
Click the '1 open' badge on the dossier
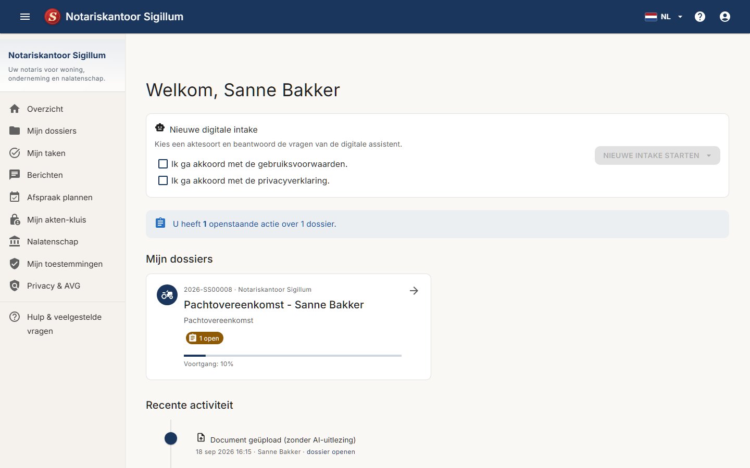pos(205,338)
